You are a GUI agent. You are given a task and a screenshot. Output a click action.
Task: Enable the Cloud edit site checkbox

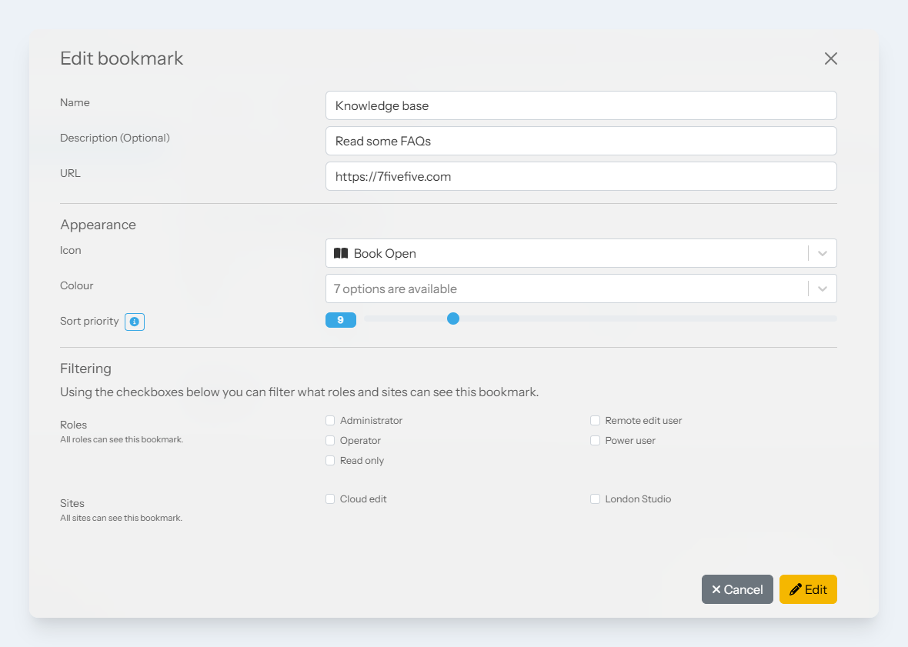point(330,499)
